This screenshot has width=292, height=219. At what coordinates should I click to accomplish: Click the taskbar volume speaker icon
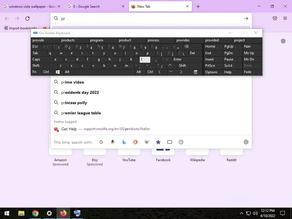(255, 213)
